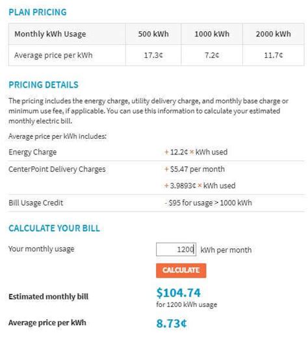Select the 1000 kWh column header
Screen dimensions: 308x340
pos(212,34)
